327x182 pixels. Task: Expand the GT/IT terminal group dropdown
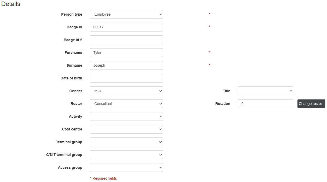(x=126, y=155)
